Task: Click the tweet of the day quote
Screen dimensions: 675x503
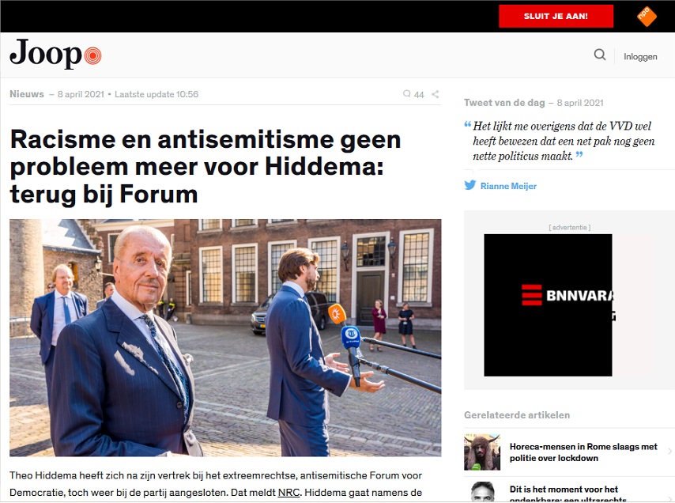Action: [x=564, y=141]
